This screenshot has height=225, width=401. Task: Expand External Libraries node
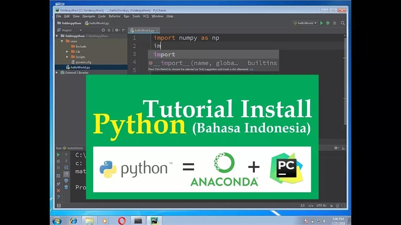(57, 72)
